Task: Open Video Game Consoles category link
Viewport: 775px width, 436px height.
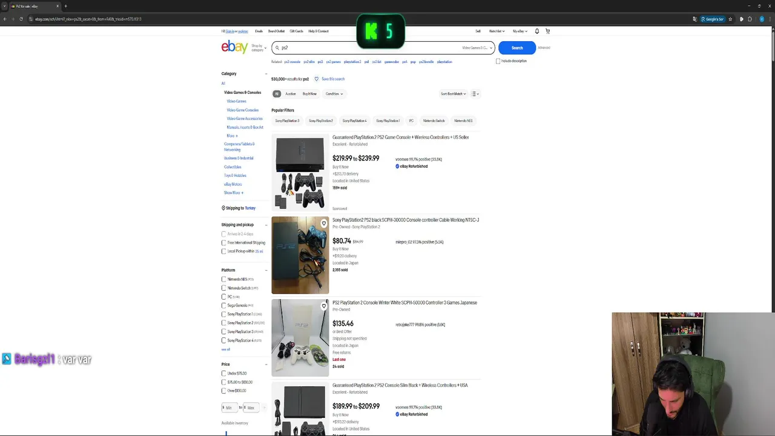Action: (243, 110)
